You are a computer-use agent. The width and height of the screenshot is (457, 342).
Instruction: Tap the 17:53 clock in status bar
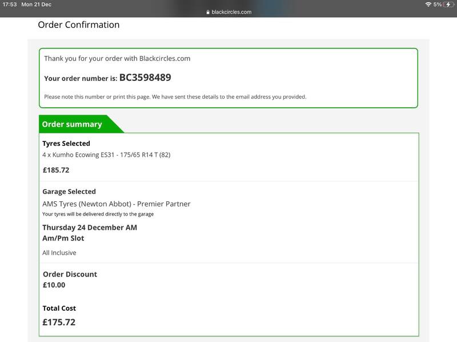click(x=10, y=5)
